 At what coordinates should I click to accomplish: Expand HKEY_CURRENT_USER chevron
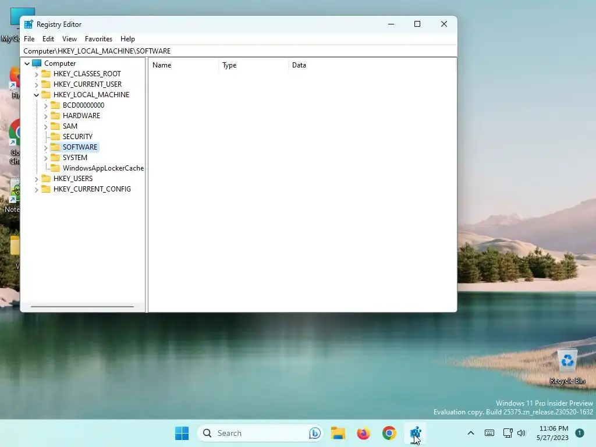coord(37,84)
